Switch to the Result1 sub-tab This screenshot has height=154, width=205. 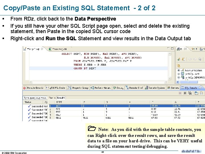point(61,98)
